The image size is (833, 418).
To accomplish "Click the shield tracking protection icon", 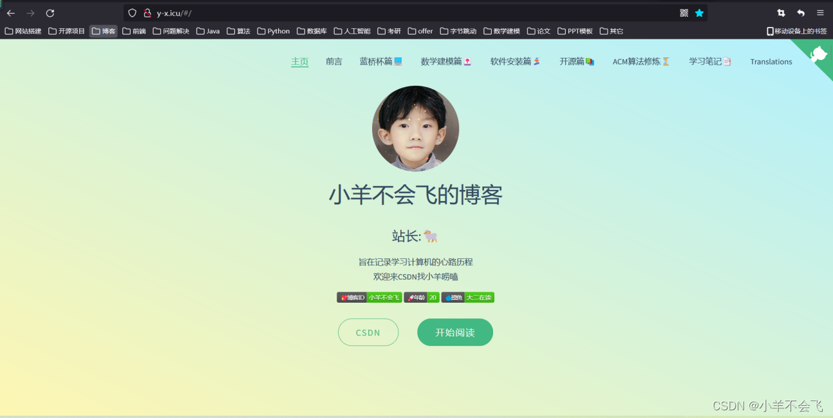I will [133, 13].
